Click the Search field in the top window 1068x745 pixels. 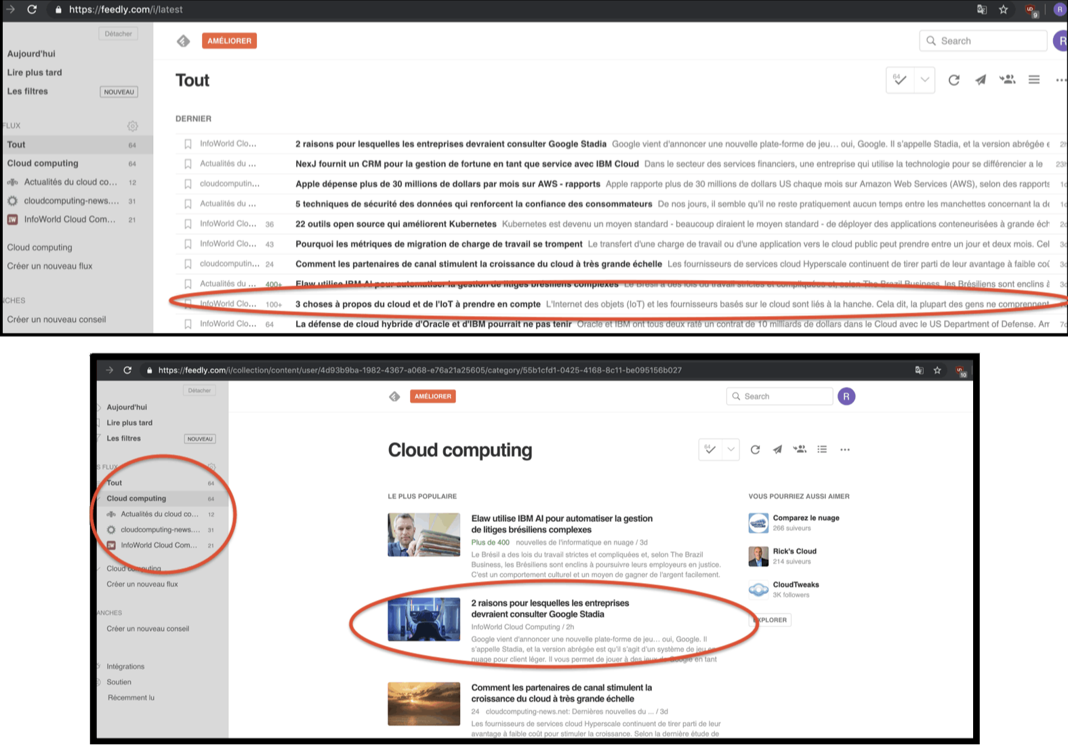983,41
